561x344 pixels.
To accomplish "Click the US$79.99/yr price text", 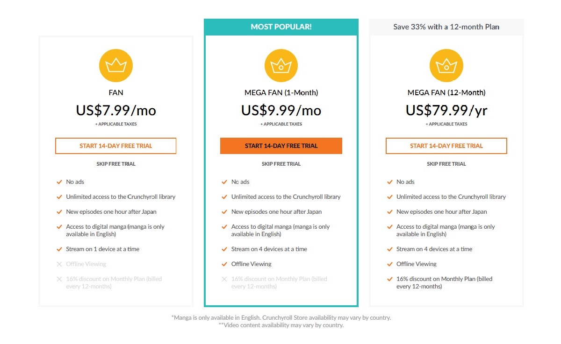I will click(446, 110).
